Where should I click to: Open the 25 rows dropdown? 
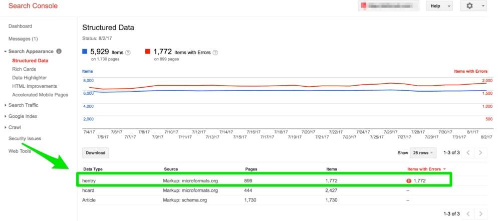(x=423, y=152)
